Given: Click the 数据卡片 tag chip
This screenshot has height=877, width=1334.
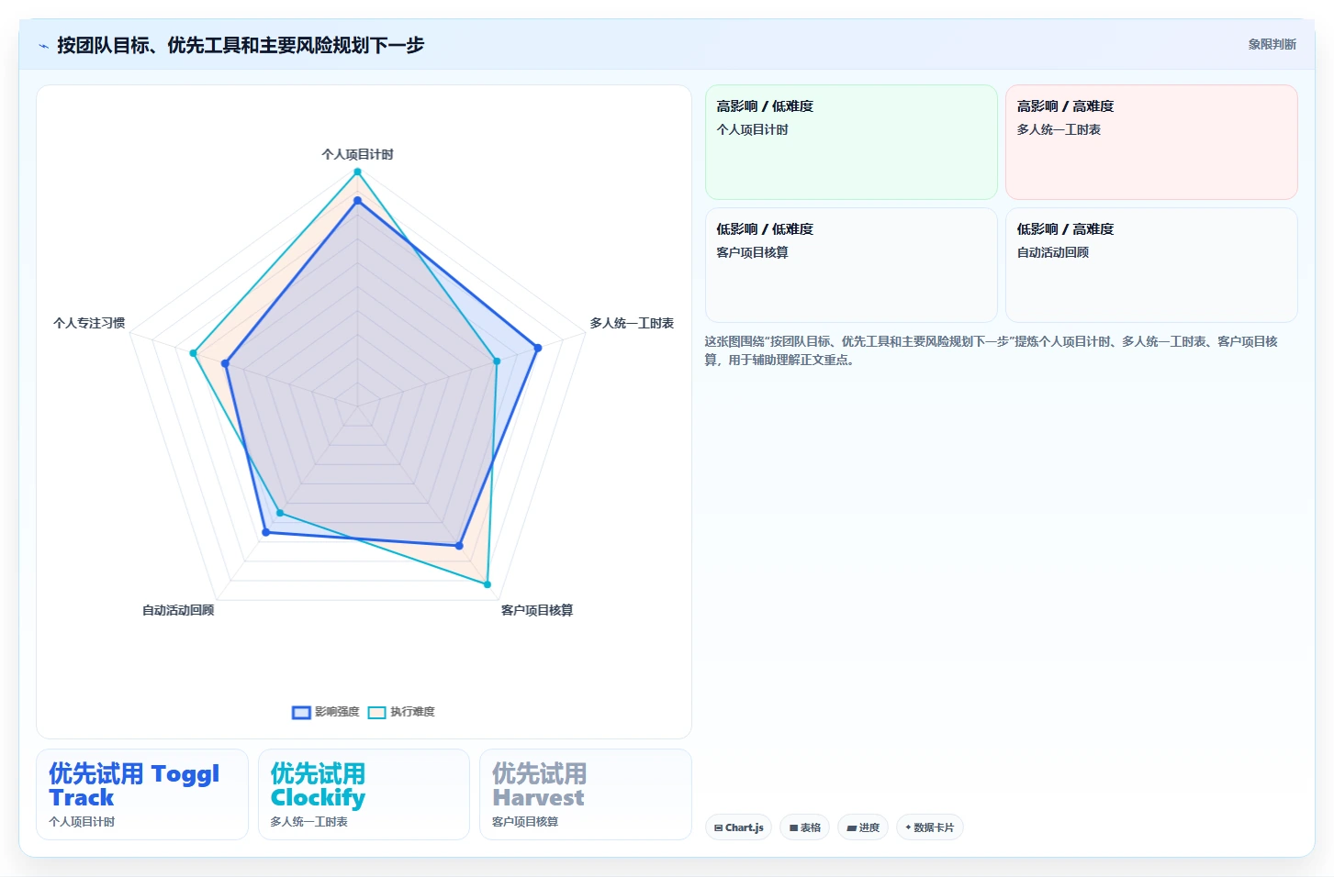Looking at the screenshot, I should tap(929, 827).
